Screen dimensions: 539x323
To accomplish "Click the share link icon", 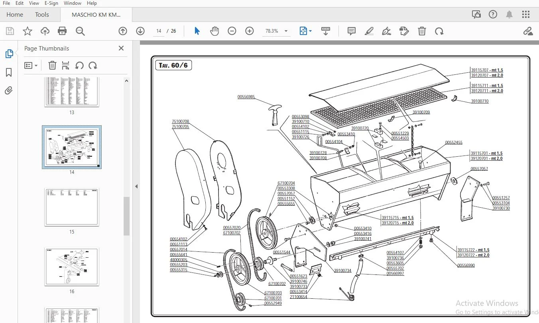I will click(528, 31).
